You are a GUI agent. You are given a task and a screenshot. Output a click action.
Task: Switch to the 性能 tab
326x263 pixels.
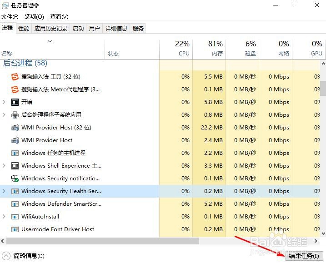pos(24,28)
